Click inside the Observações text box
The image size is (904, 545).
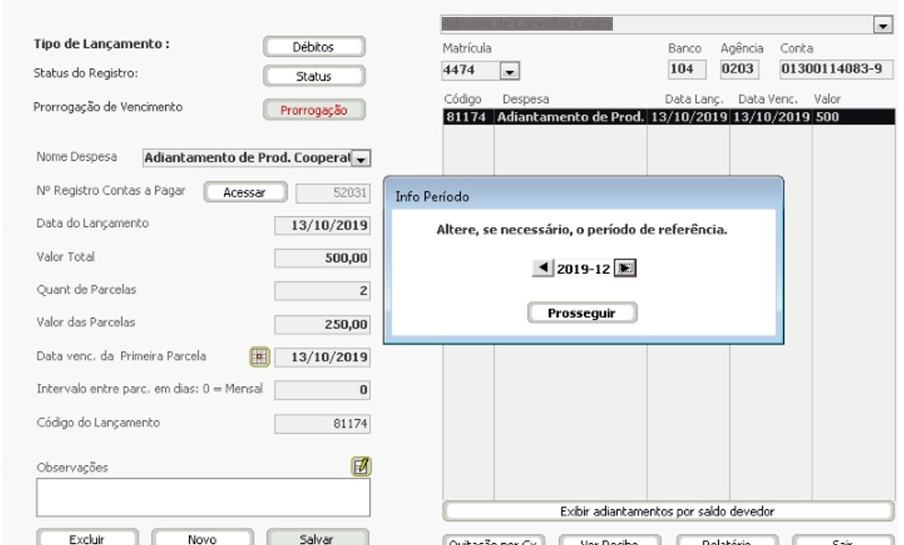tap(203, 497)
